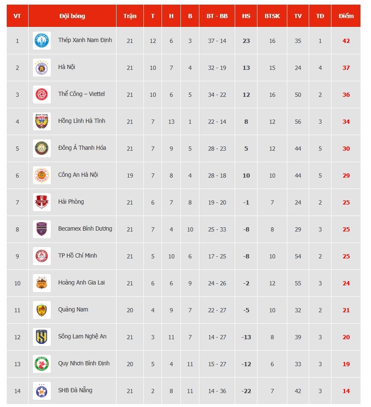Viewport: 371px width, 407px height.
Task: Click the Hoàng Anh Gia Lai logo
Action: [42, 283]
